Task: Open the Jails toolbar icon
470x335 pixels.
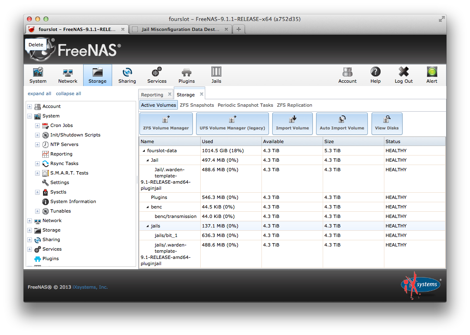Action: pos(216,75)
